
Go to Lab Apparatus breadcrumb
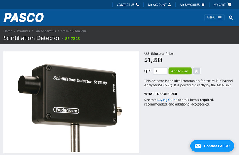pyautogui.click(x=45, y=31)
